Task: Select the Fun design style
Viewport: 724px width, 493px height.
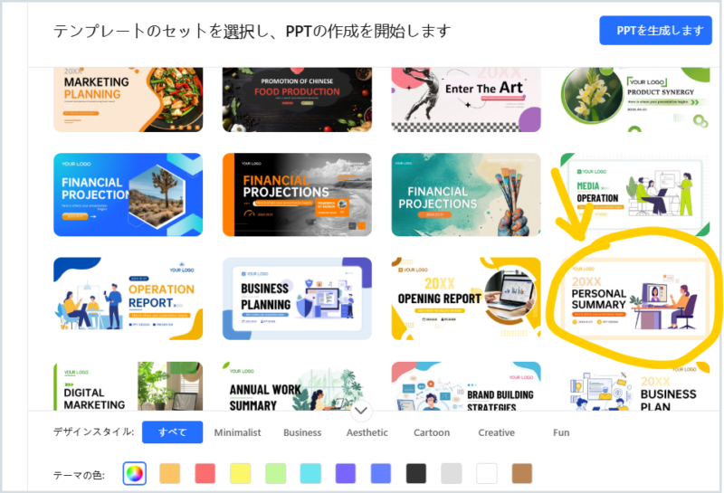Action: [561, 432]
